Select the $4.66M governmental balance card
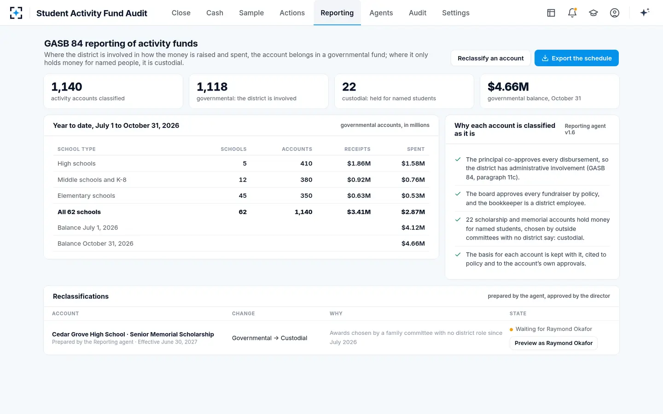 tap(550, 92)
